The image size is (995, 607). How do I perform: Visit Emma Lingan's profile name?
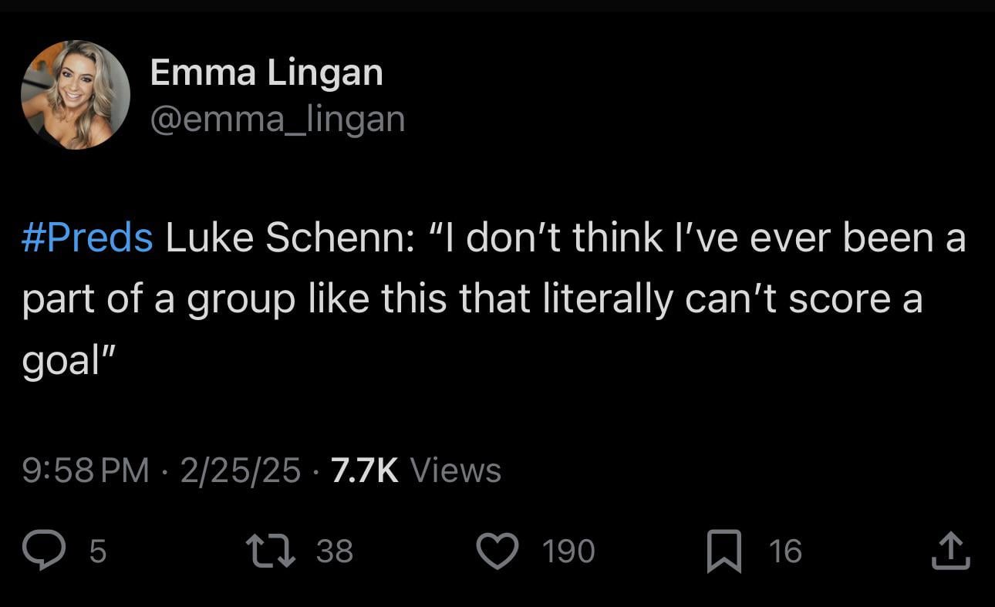[x=266, y=72]
